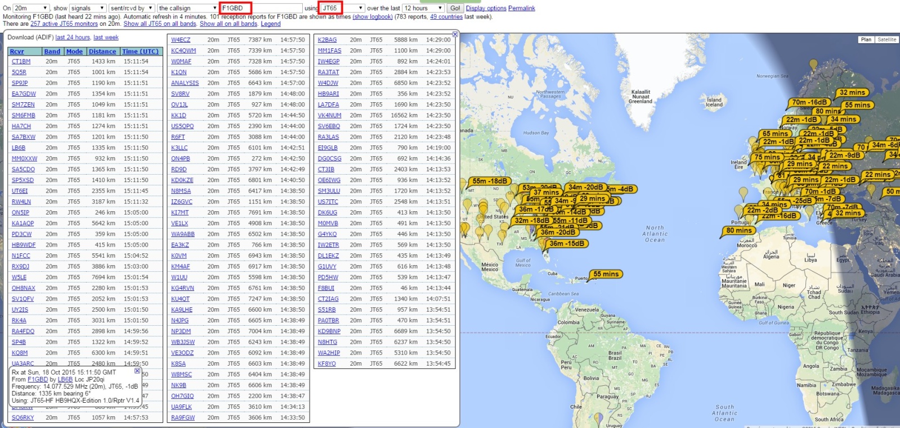Click the F1GBD callsign input field
This screenshot has width=900, height=428.
[261, 8]
